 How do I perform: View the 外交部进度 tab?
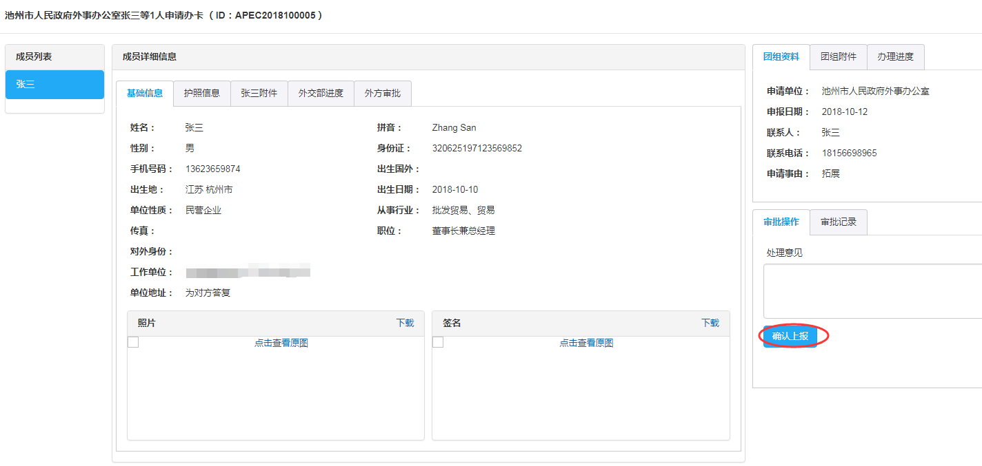[x=321, y=94]
